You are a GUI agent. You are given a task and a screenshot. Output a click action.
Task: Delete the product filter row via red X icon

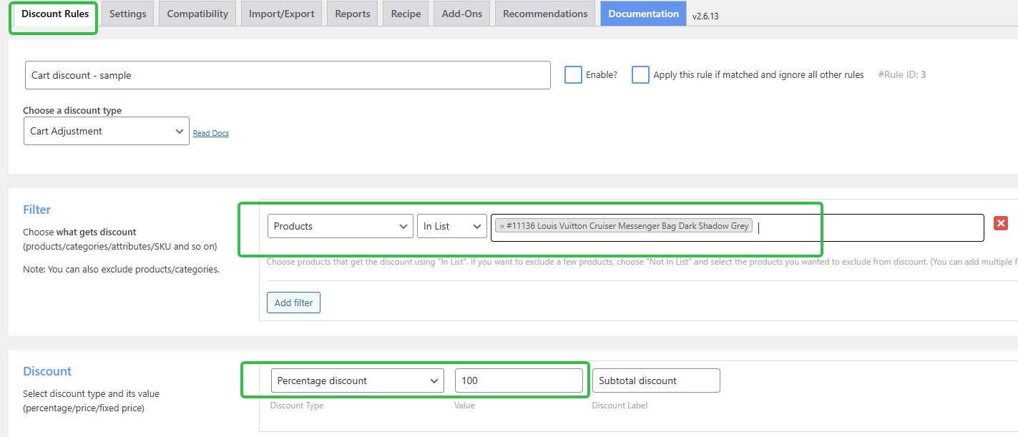[1001, 222]
